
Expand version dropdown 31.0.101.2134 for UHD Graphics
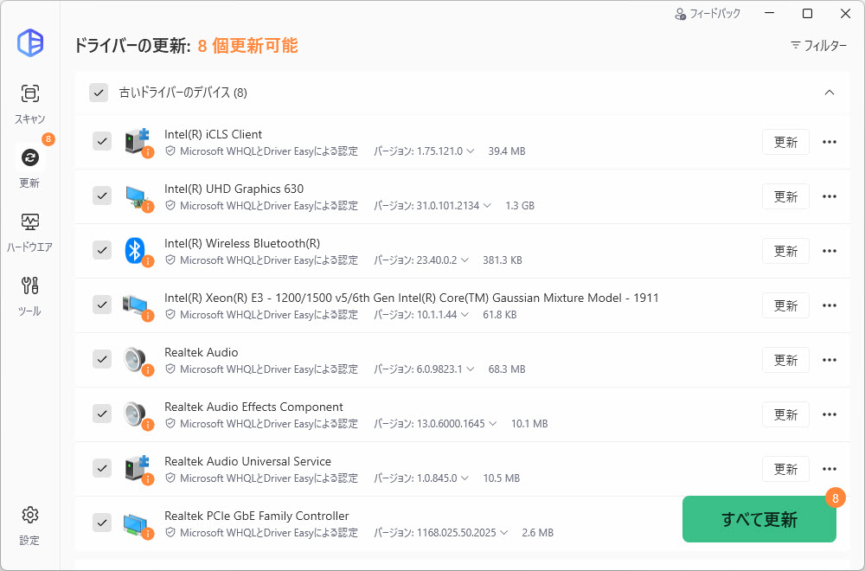(x=487, y=206)
